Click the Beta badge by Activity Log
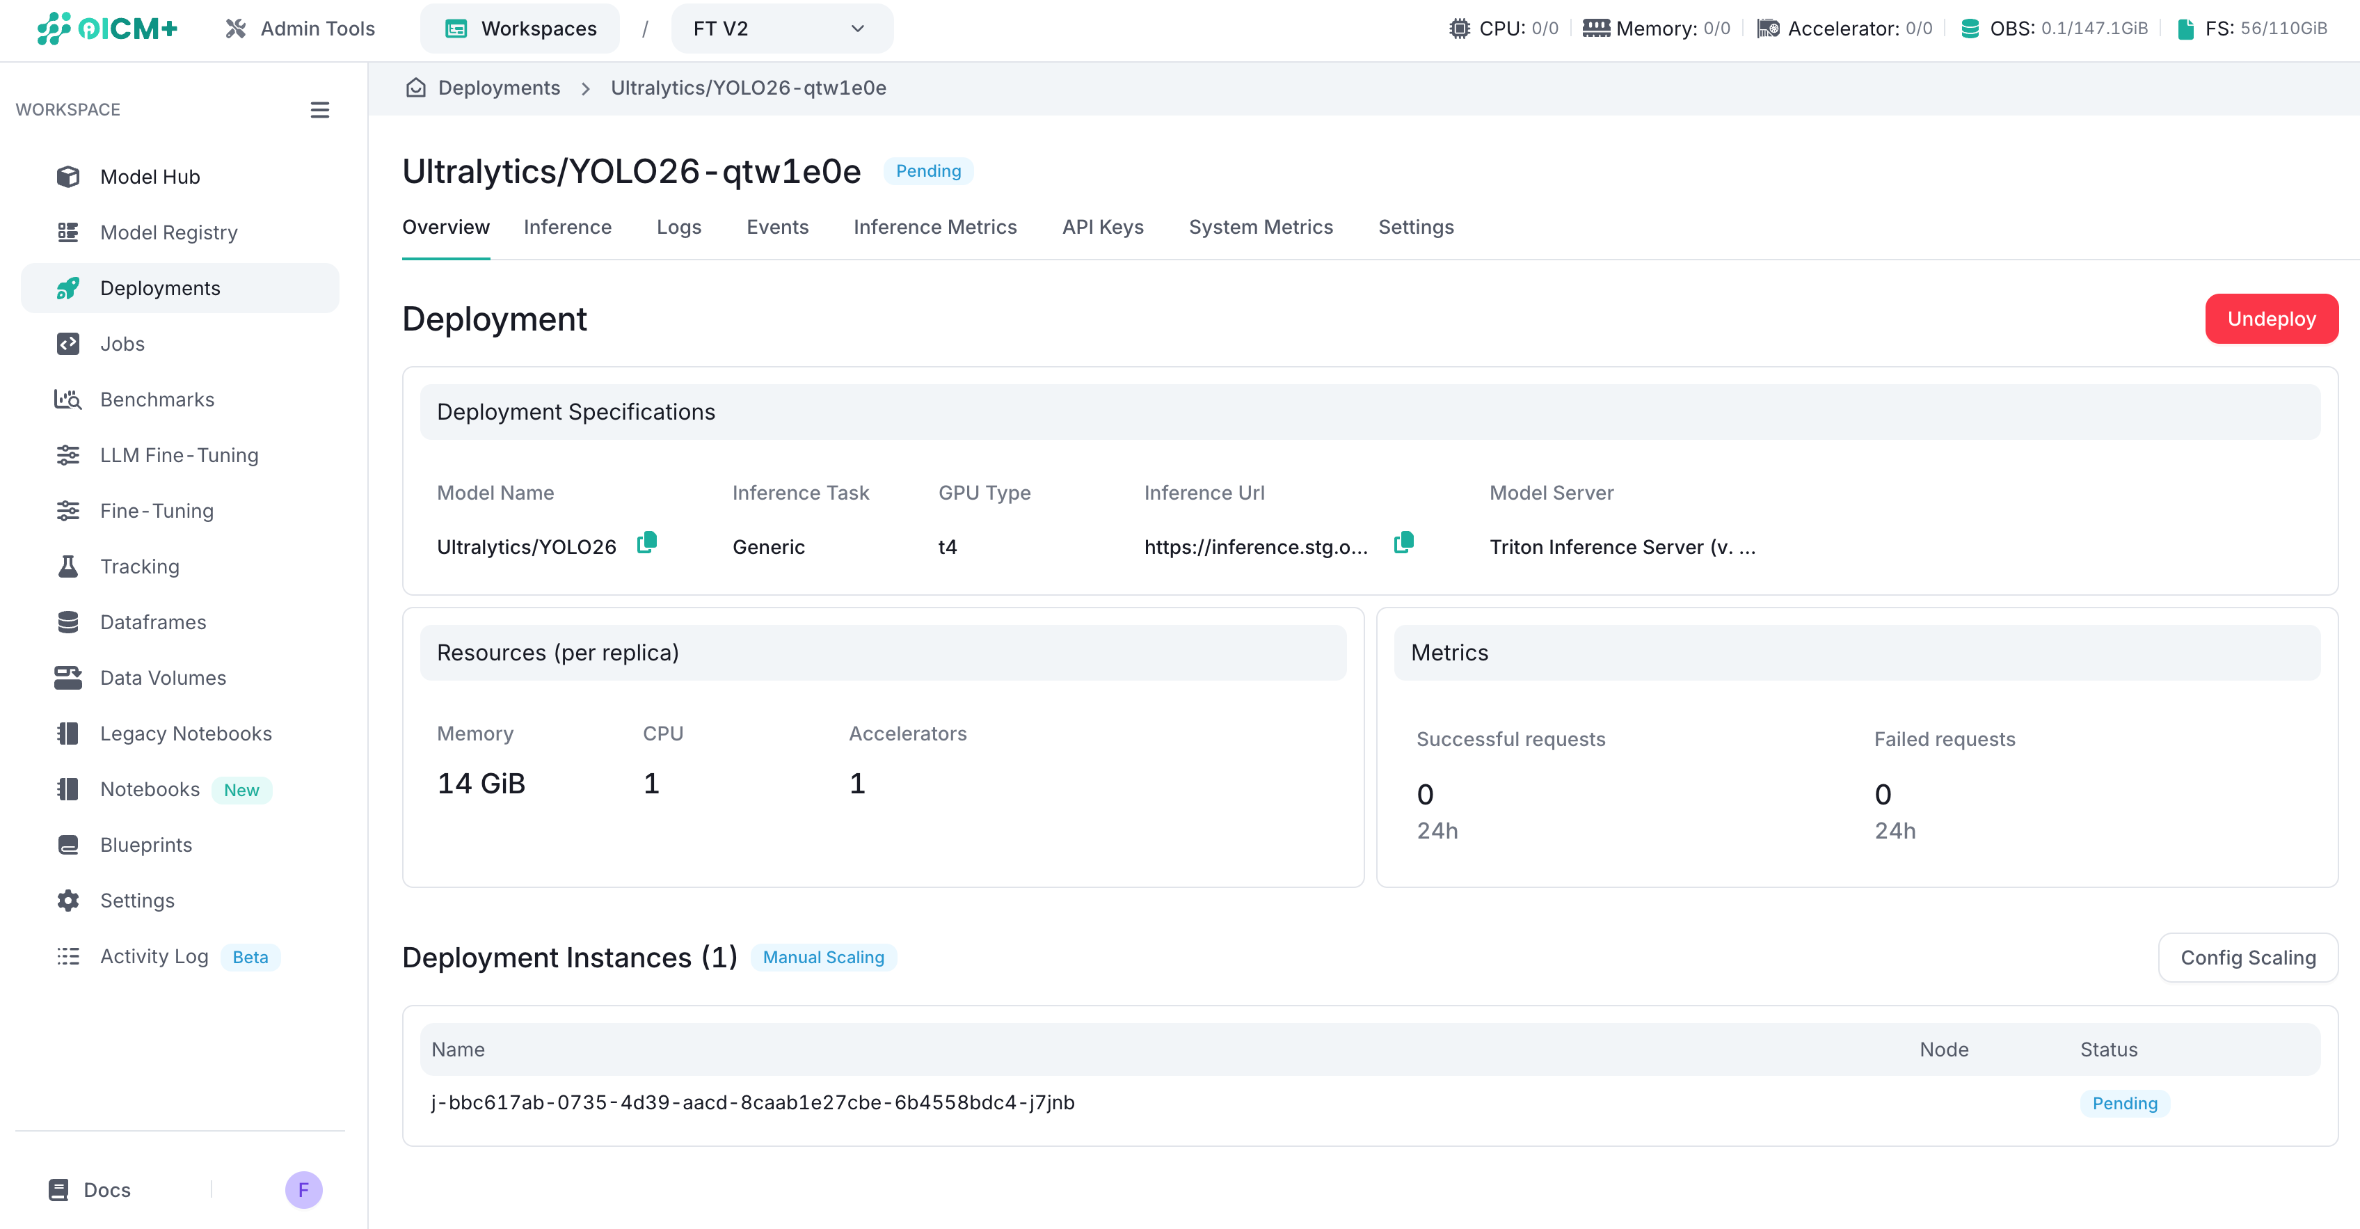This screenshot has width=2360, height=1229. 250,958
